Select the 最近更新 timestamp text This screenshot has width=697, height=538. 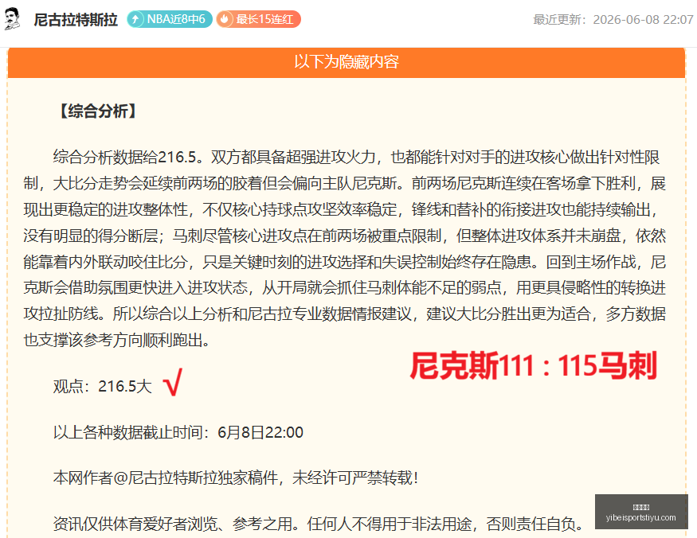[613, 20]
